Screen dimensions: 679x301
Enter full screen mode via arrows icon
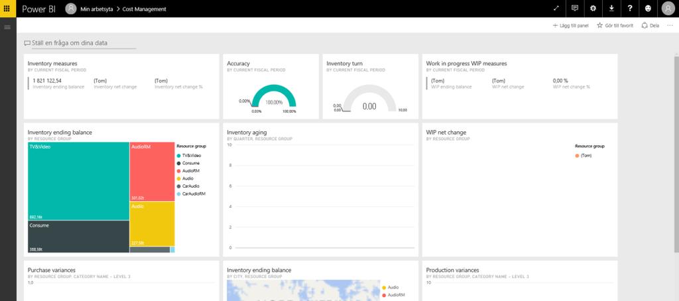point(556,9)
